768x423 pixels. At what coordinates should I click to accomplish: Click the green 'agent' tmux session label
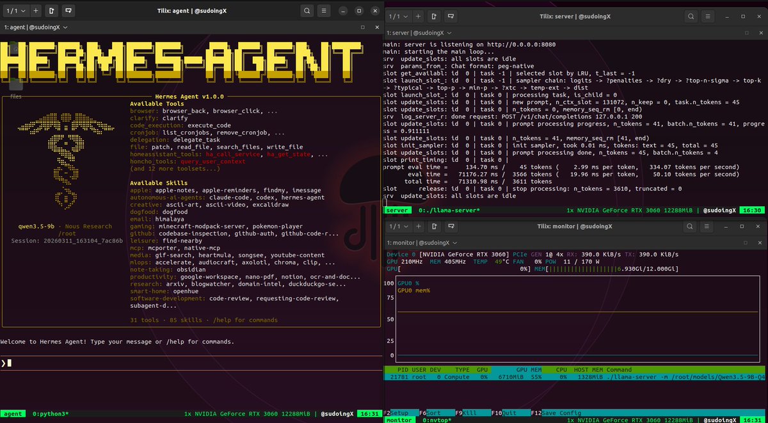click(13, 414)
